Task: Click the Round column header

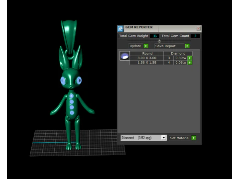Action: pyautogui.click(x=147, y=53)
